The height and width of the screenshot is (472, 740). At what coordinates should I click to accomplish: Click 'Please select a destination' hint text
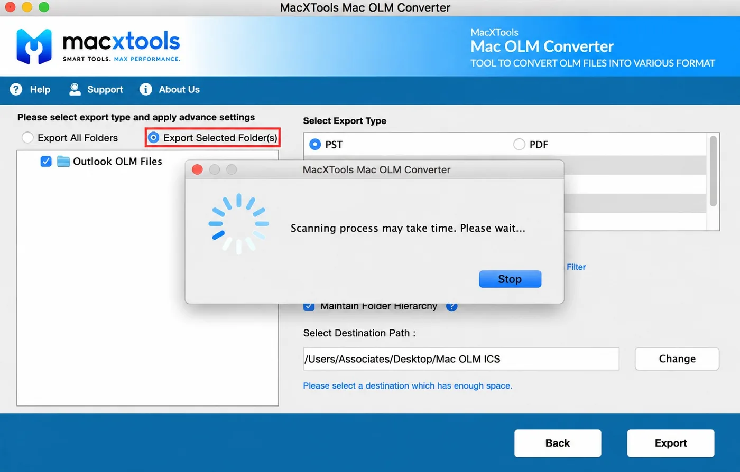coord(408,385)
